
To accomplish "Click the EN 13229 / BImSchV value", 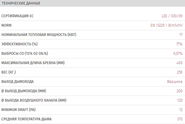I will click(x=167, y=25).
